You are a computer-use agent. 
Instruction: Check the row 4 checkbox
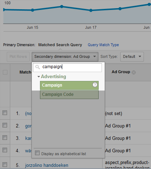[5, 150]
